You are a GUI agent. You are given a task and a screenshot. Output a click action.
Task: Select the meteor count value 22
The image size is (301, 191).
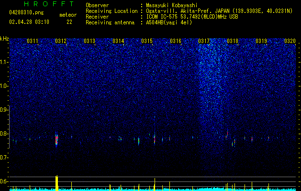pyautogui.click(x=69, y=22)
